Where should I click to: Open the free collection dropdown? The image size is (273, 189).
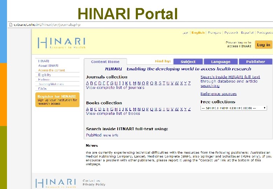[234, 108]
